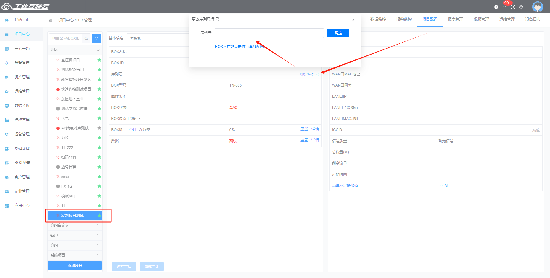Viewport: 550px width, 278px height.
Task: Open 资产管理 in sidebar
Action: (x=21, y=77)
